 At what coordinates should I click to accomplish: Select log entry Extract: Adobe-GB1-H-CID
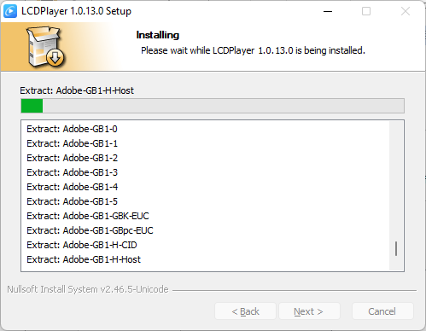click(x=82, y=245)
